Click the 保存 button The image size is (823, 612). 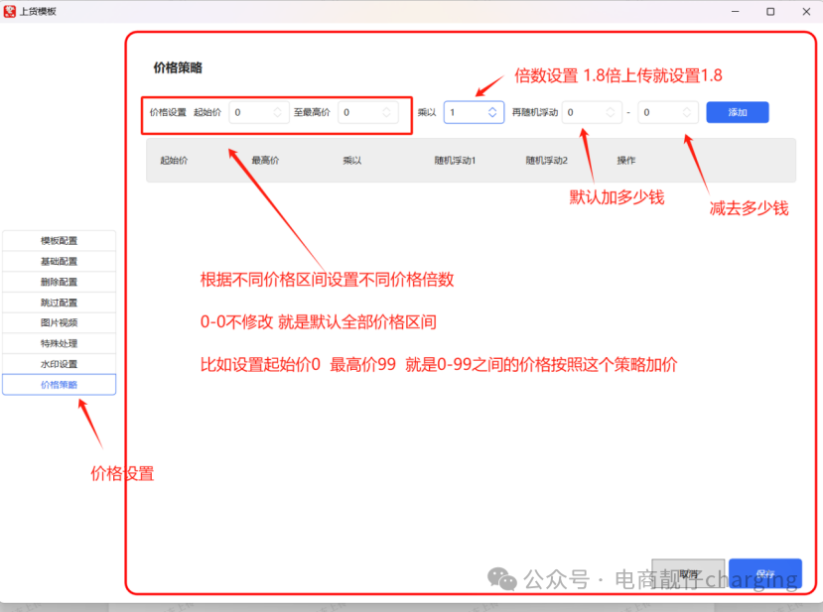point(765,575)
